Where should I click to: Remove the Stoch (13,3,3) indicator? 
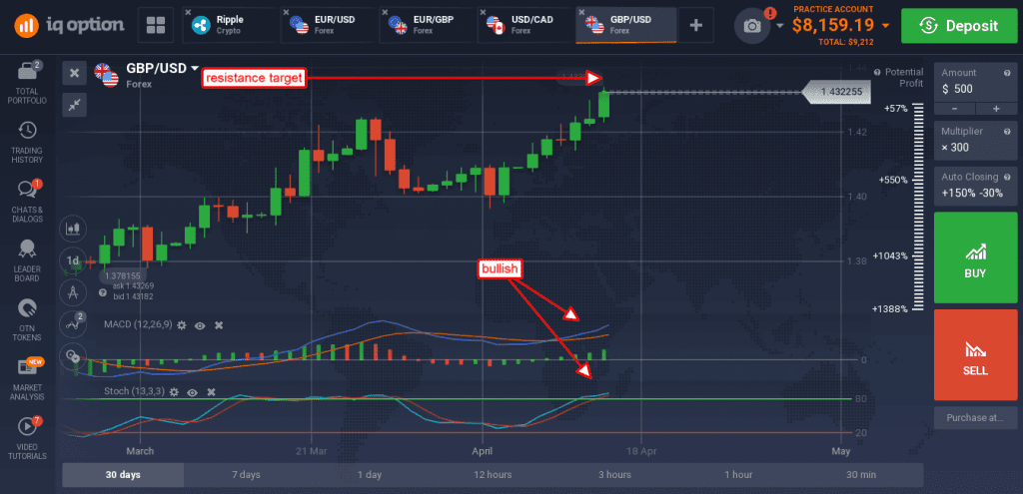point(212,391)
